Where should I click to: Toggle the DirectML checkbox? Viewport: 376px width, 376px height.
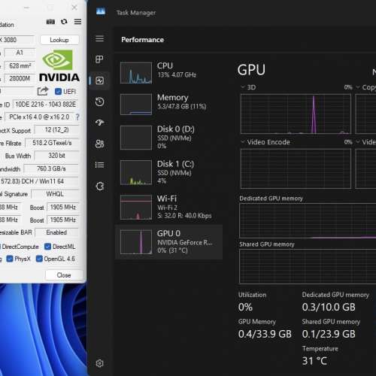tap(47, 247)
